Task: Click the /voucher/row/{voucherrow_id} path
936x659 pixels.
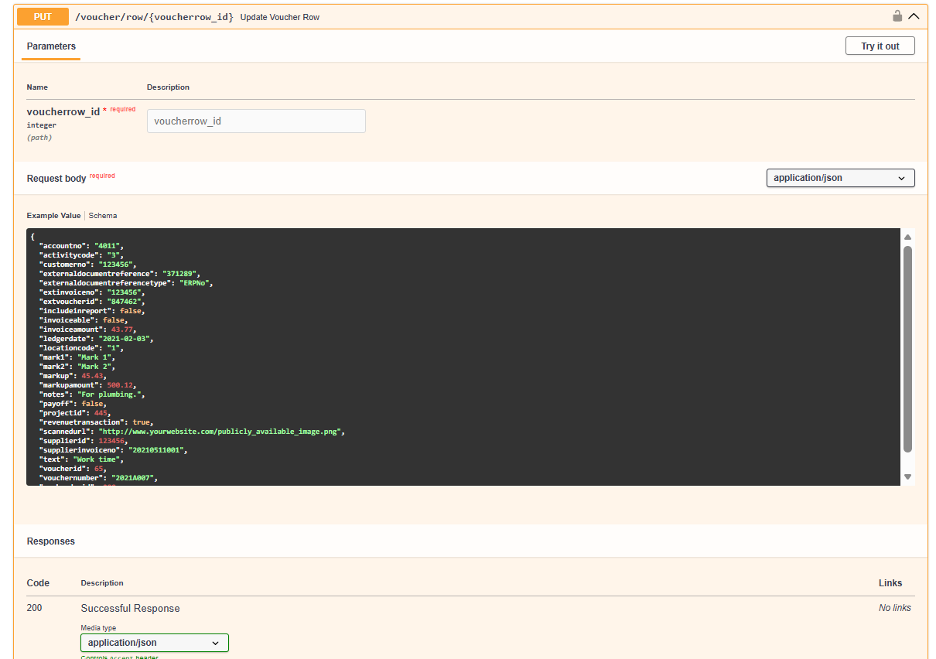Action: (x=154, y=16)
